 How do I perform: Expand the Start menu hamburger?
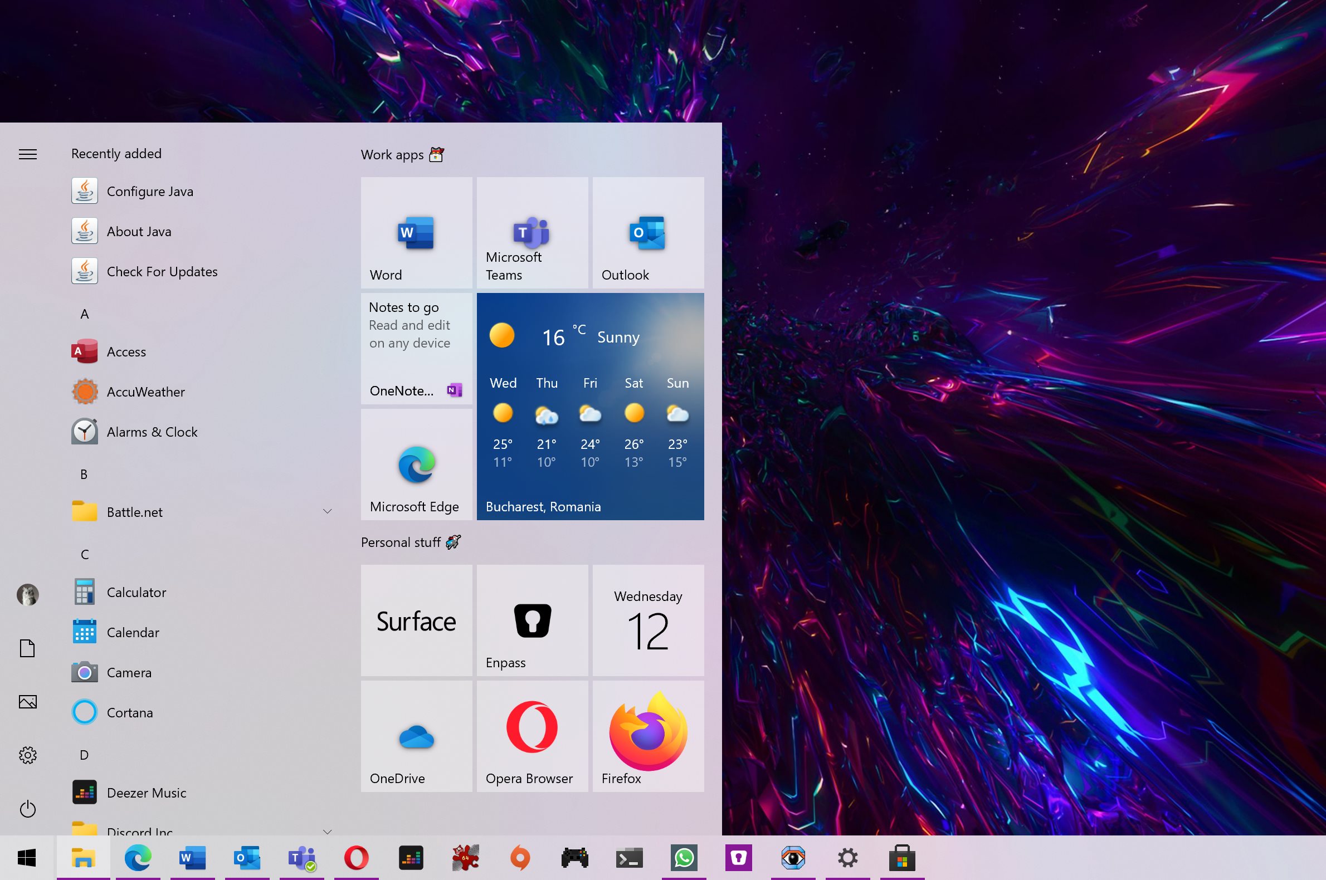click(x=27, y=154)
